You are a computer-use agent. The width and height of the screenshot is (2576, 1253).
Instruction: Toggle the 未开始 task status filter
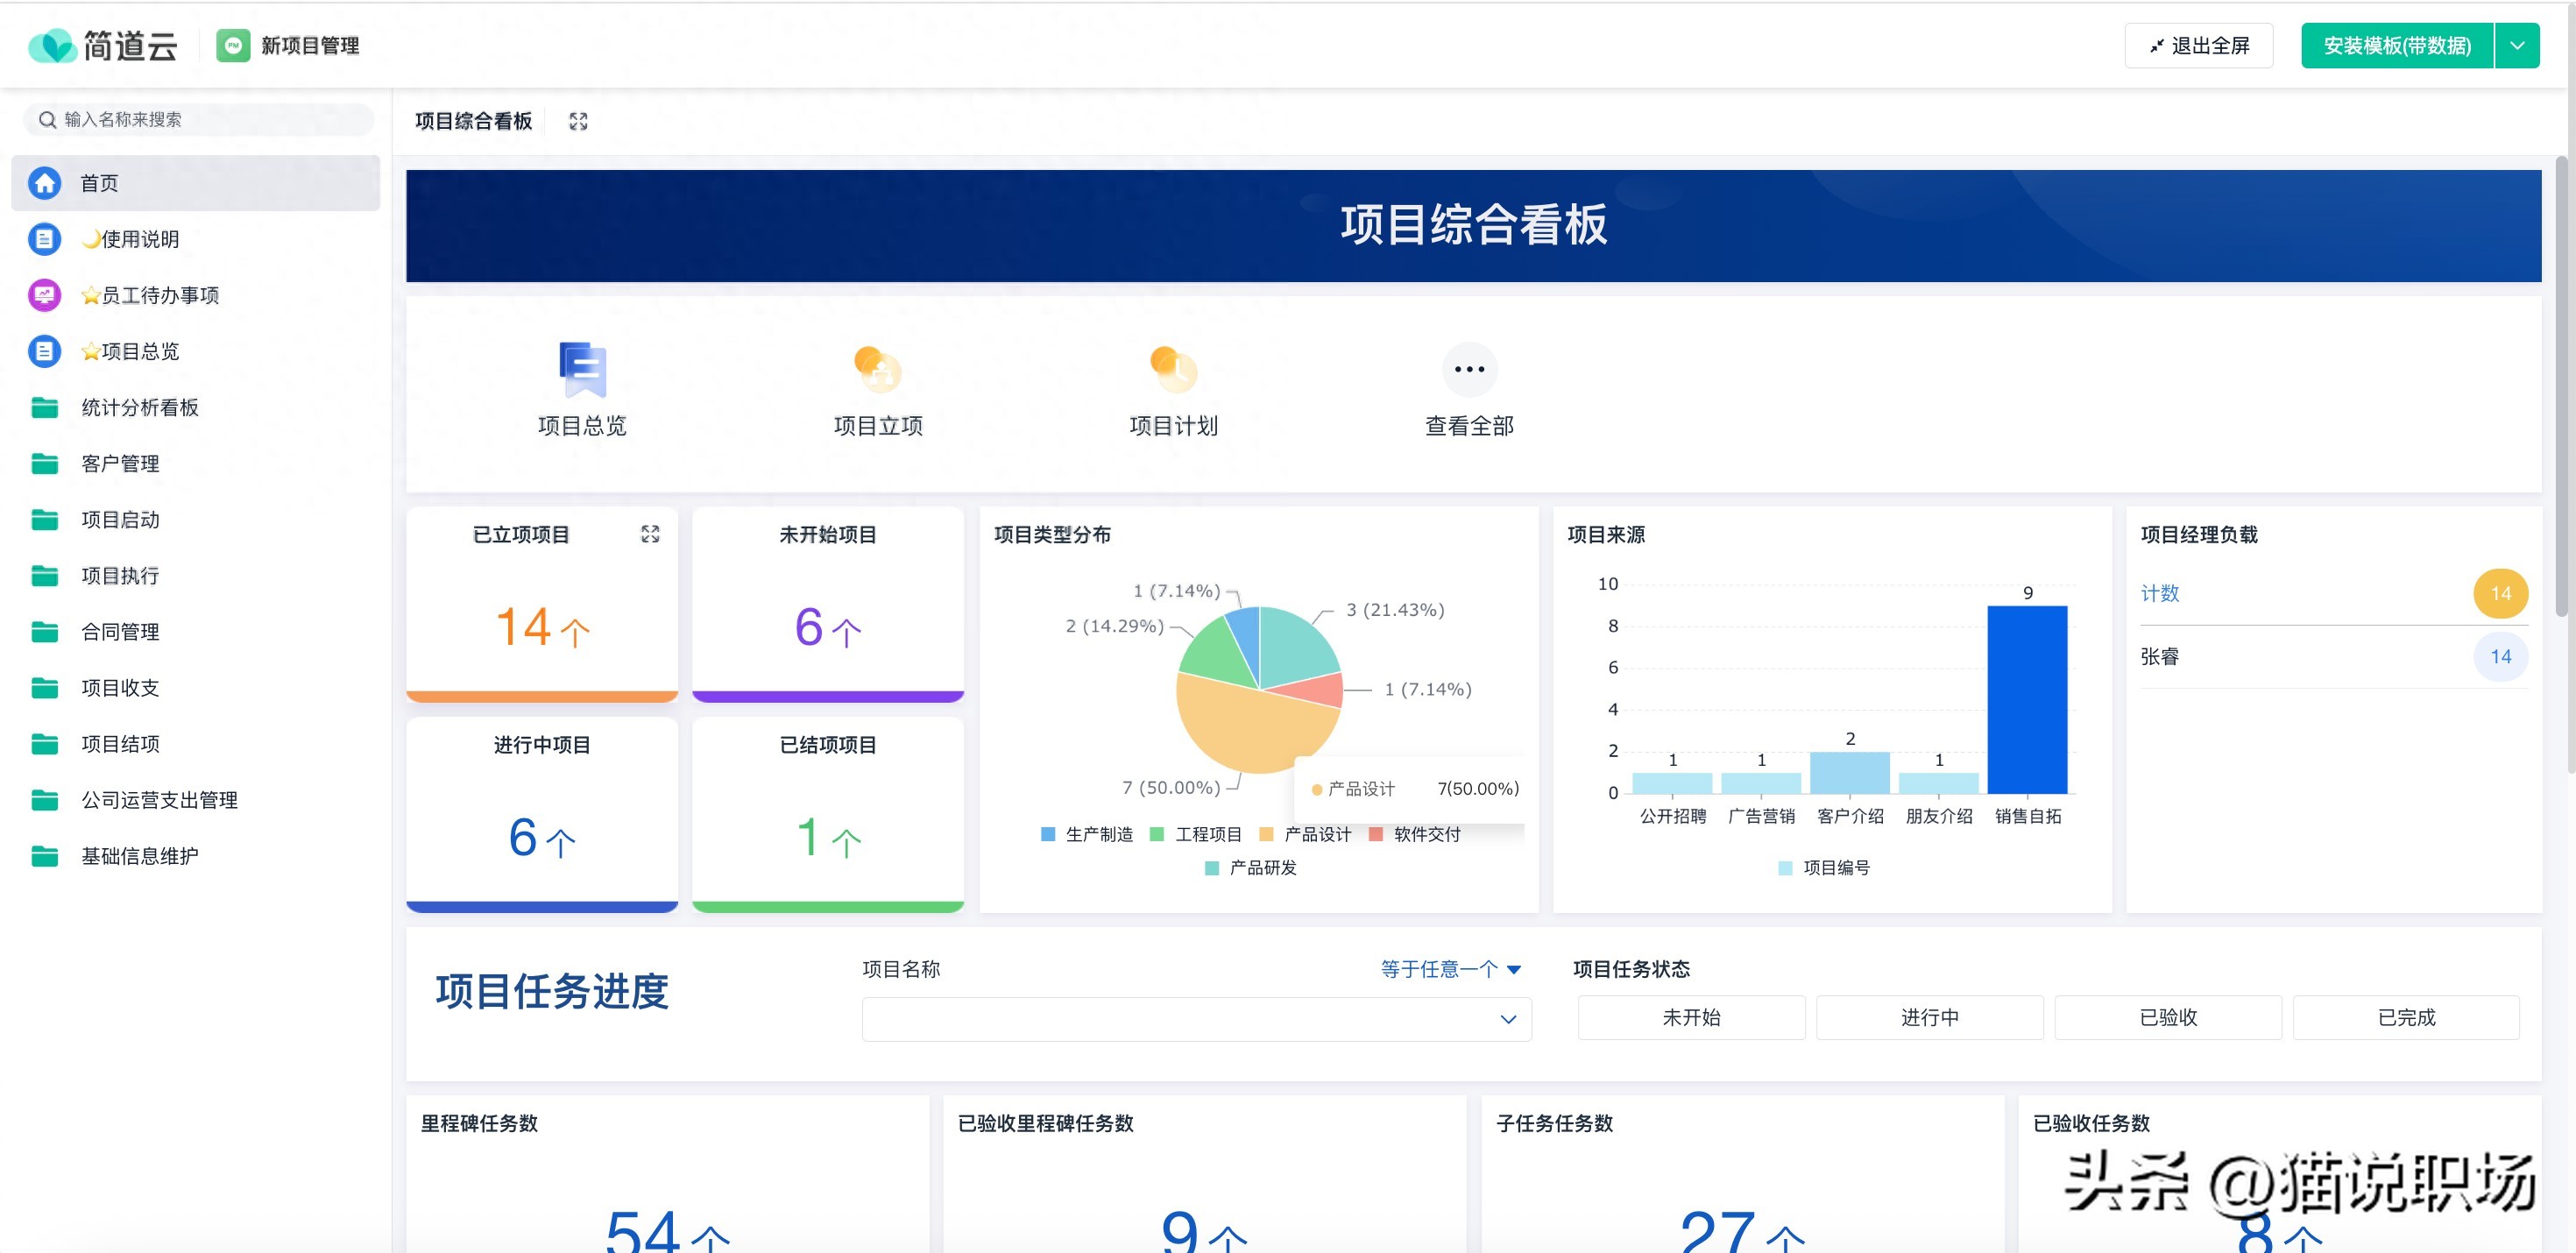click(x=1691, y=1017)
